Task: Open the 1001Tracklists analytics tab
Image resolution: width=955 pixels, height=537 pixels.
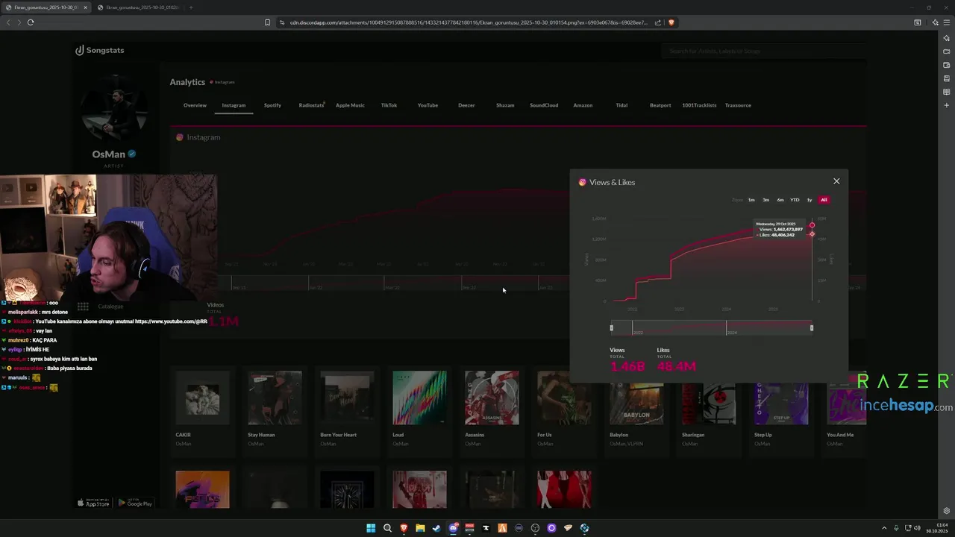Action: pyautogui.click(x=699, y=105)
